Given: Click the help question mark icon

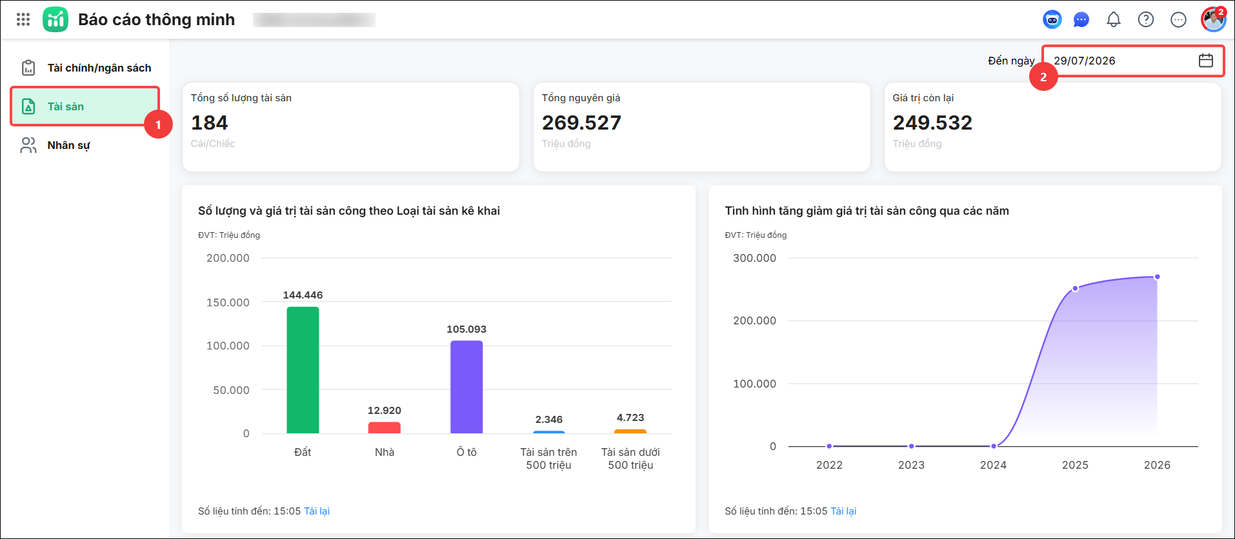Looking at the screenshot, I should click(1146, 19).
